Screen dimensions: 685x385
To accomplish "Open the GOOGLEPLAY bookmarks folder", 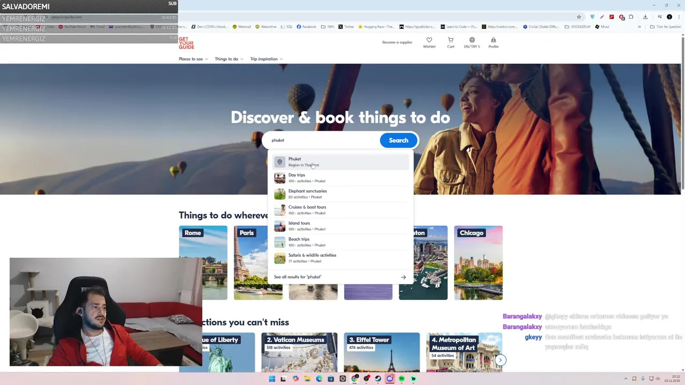I will click(577, 27).
